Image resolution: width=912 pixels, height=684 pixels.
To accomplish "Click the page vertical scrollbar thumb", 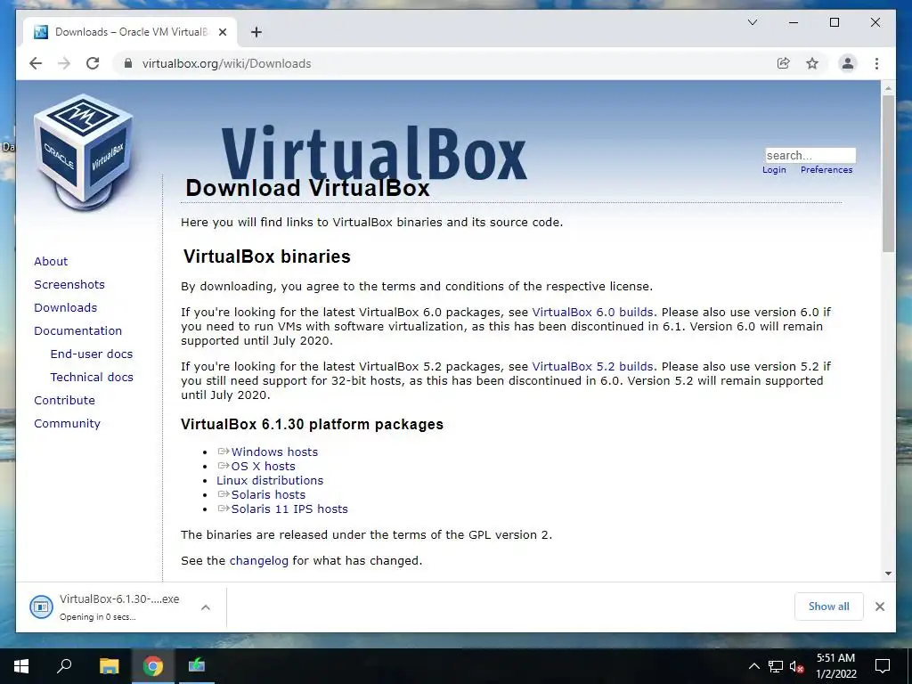I will (x=888, y=174).
